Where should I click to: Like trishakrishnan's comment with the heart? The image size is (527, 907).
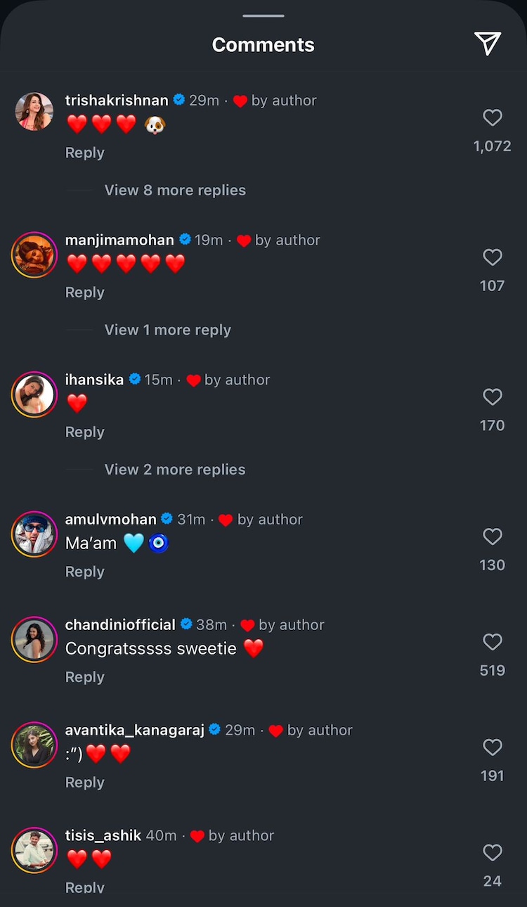coord(493,117)
